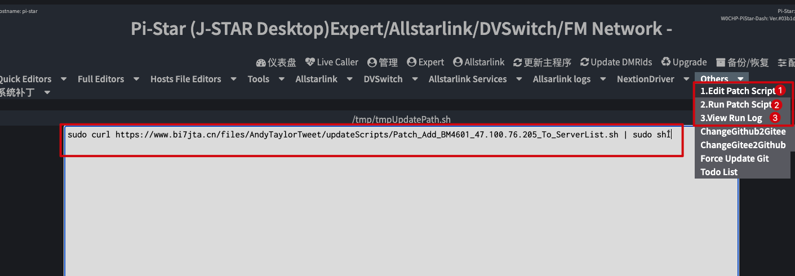Image resolution: width=795 pixels, height=276 pixels.
Task: Select ChangeGithub2Gitee menu entry
Action: (744, 131)
